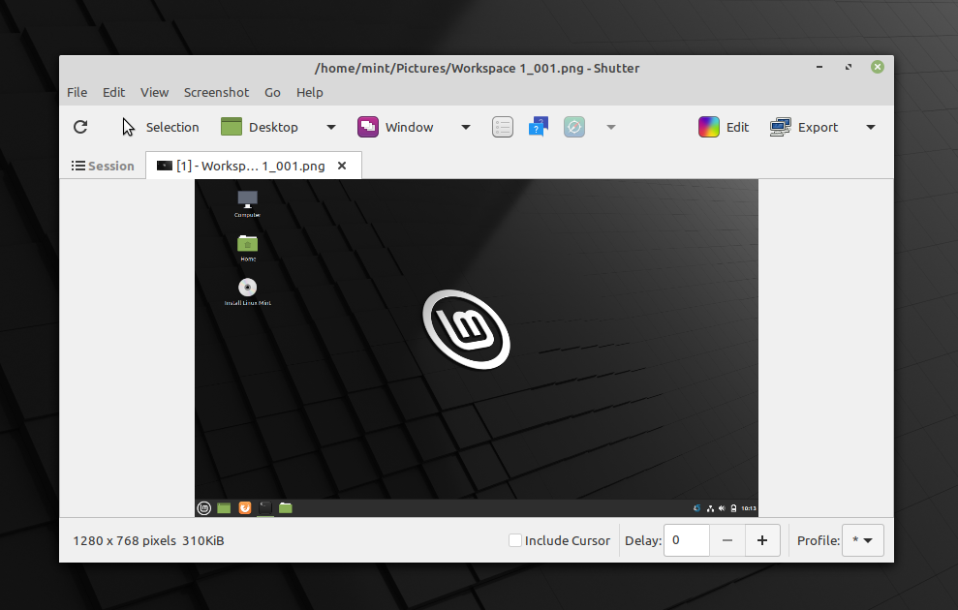Open the File menu
The image size is (958, 610).
[77, 92]
